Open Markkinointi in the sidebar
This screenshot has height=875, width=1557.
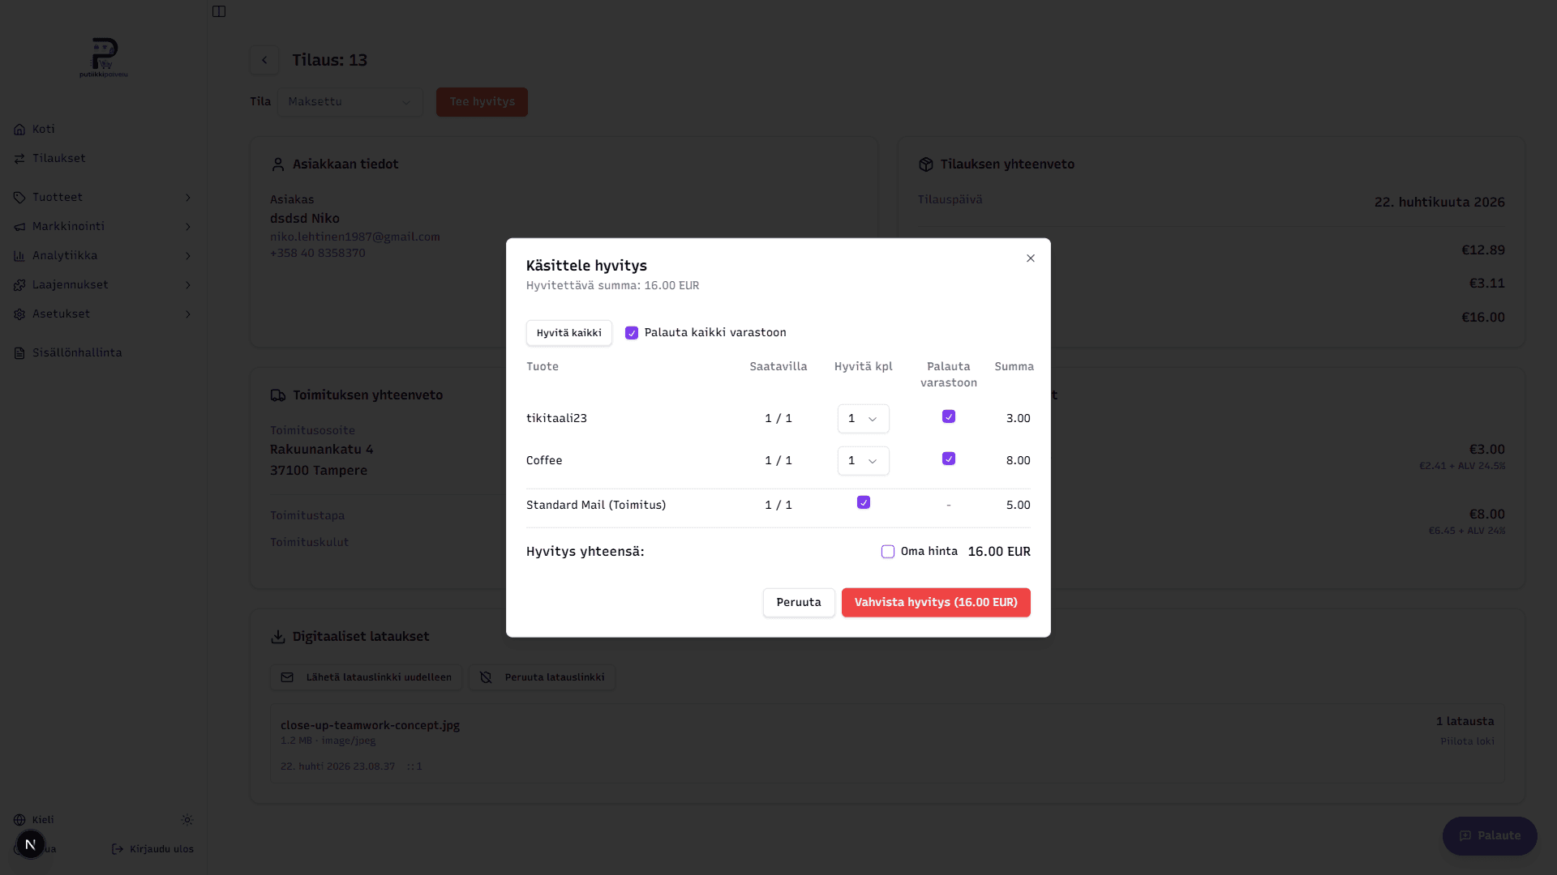103,227
